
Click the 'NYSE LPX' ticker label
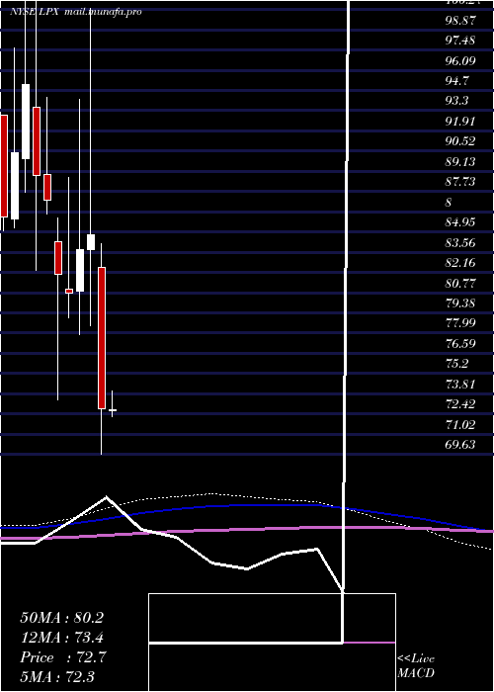pyautogui.click(x=36, y=12)
